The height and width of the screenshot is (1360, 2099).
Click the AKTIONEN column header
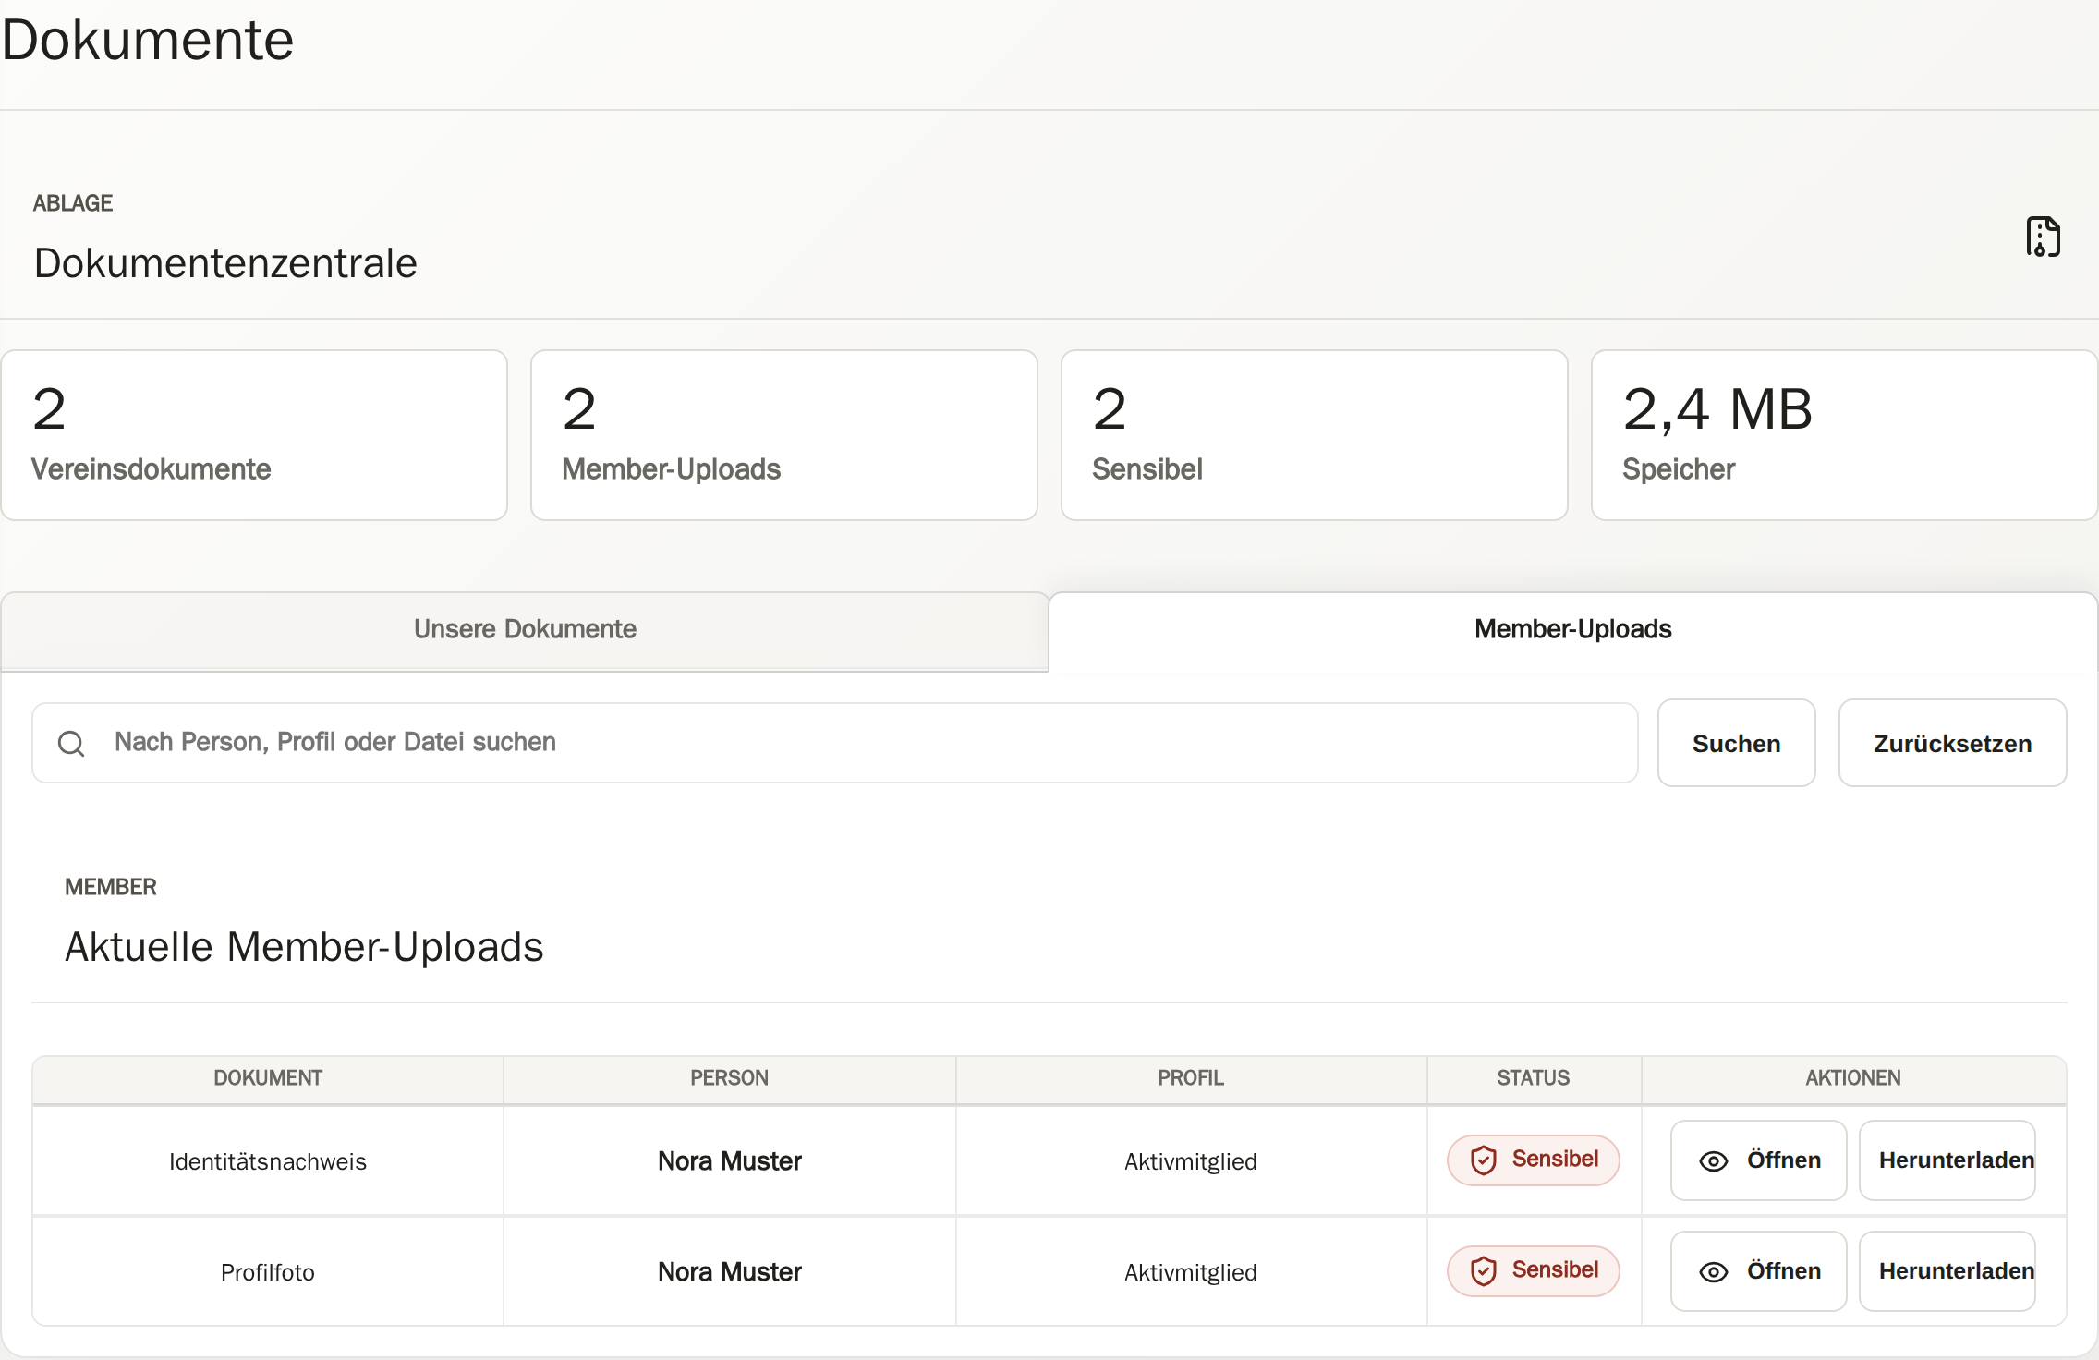1853,1078
